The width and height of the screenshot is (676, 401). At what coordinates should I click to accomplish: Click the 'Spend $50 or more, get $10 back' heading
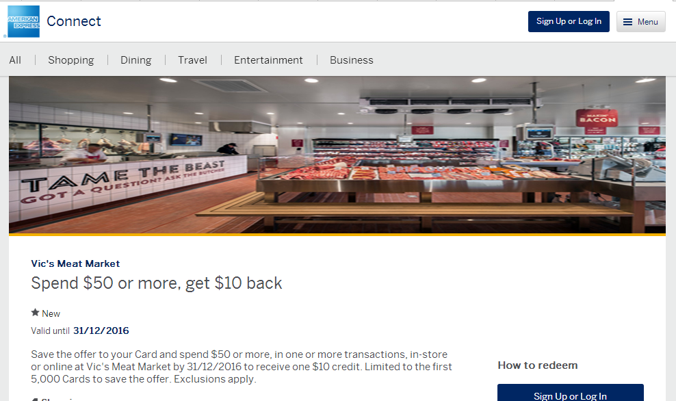pos(157,283)
